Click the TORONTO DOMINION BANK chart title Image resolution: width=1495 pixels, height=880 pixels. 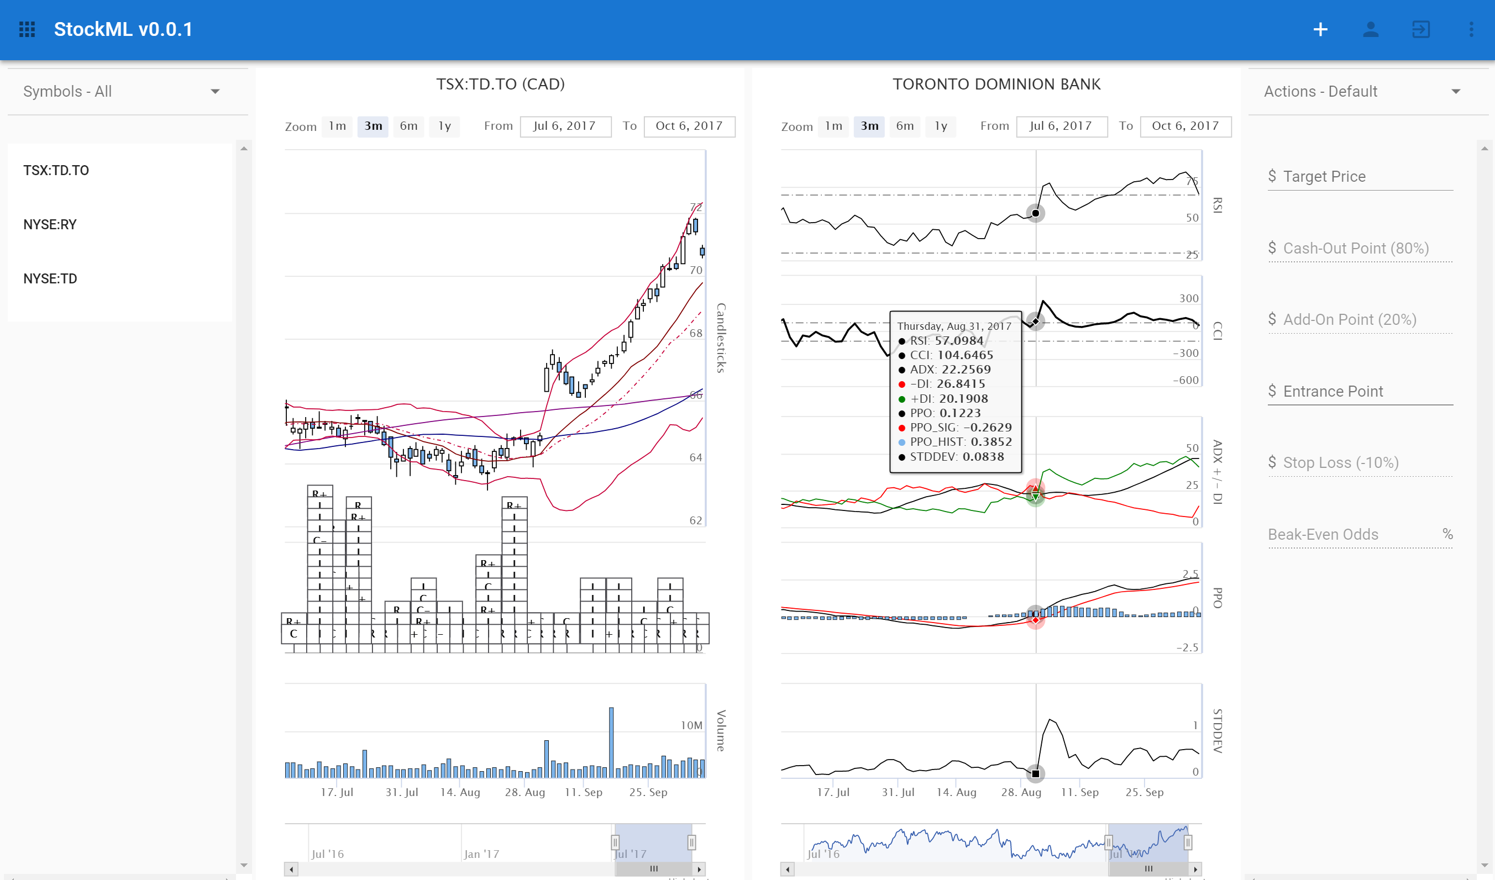(996, 84)
